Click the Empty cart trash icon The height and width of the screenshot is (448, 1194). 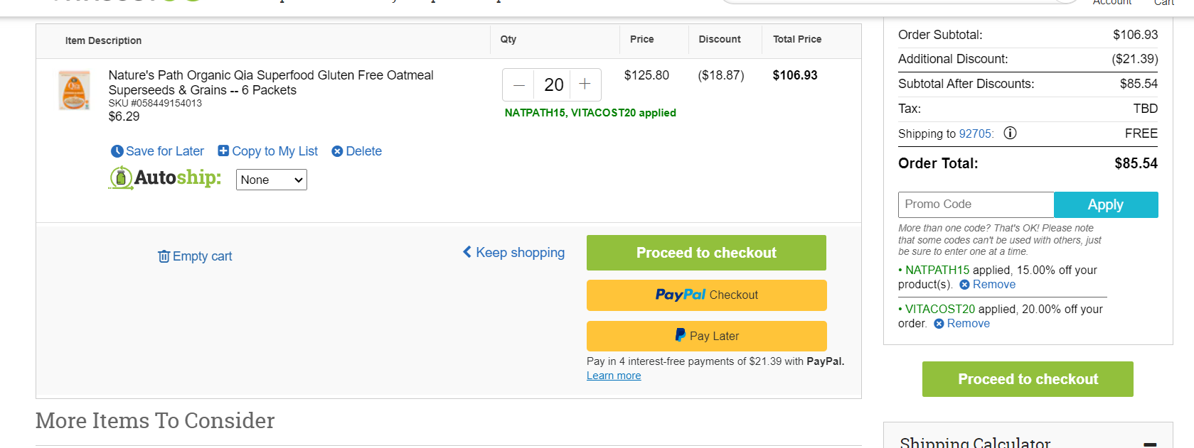164,256
